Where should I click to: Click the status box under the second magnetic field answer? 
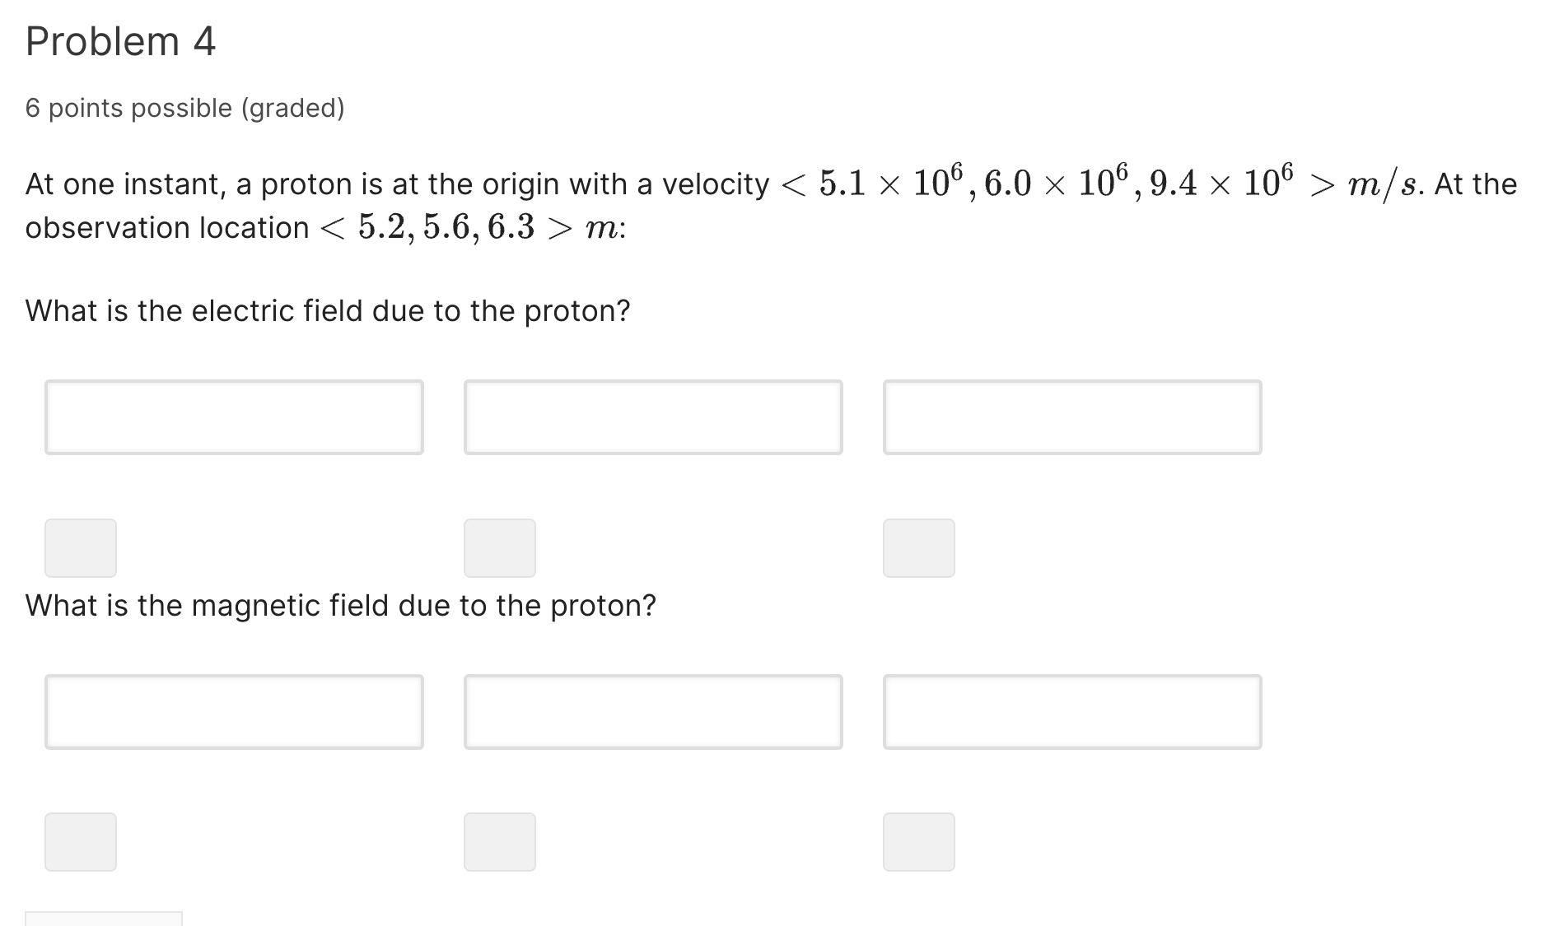(498, 841)
